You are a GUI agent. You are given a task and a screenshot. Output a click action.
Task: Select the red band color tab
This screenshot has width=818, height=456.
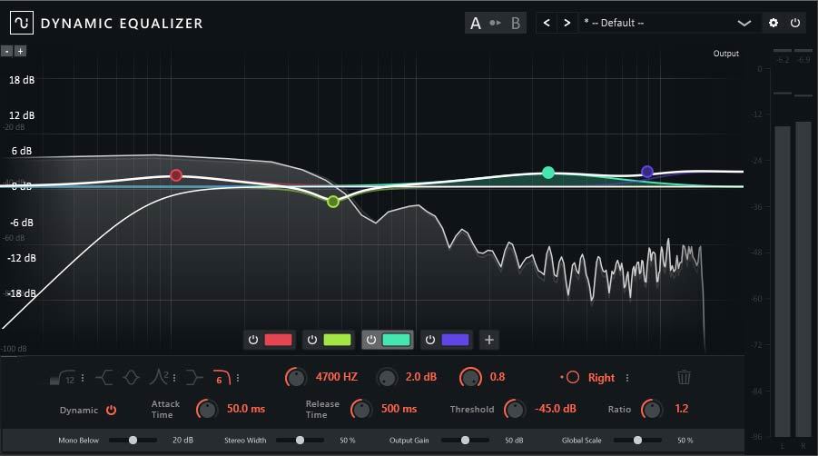278,340
